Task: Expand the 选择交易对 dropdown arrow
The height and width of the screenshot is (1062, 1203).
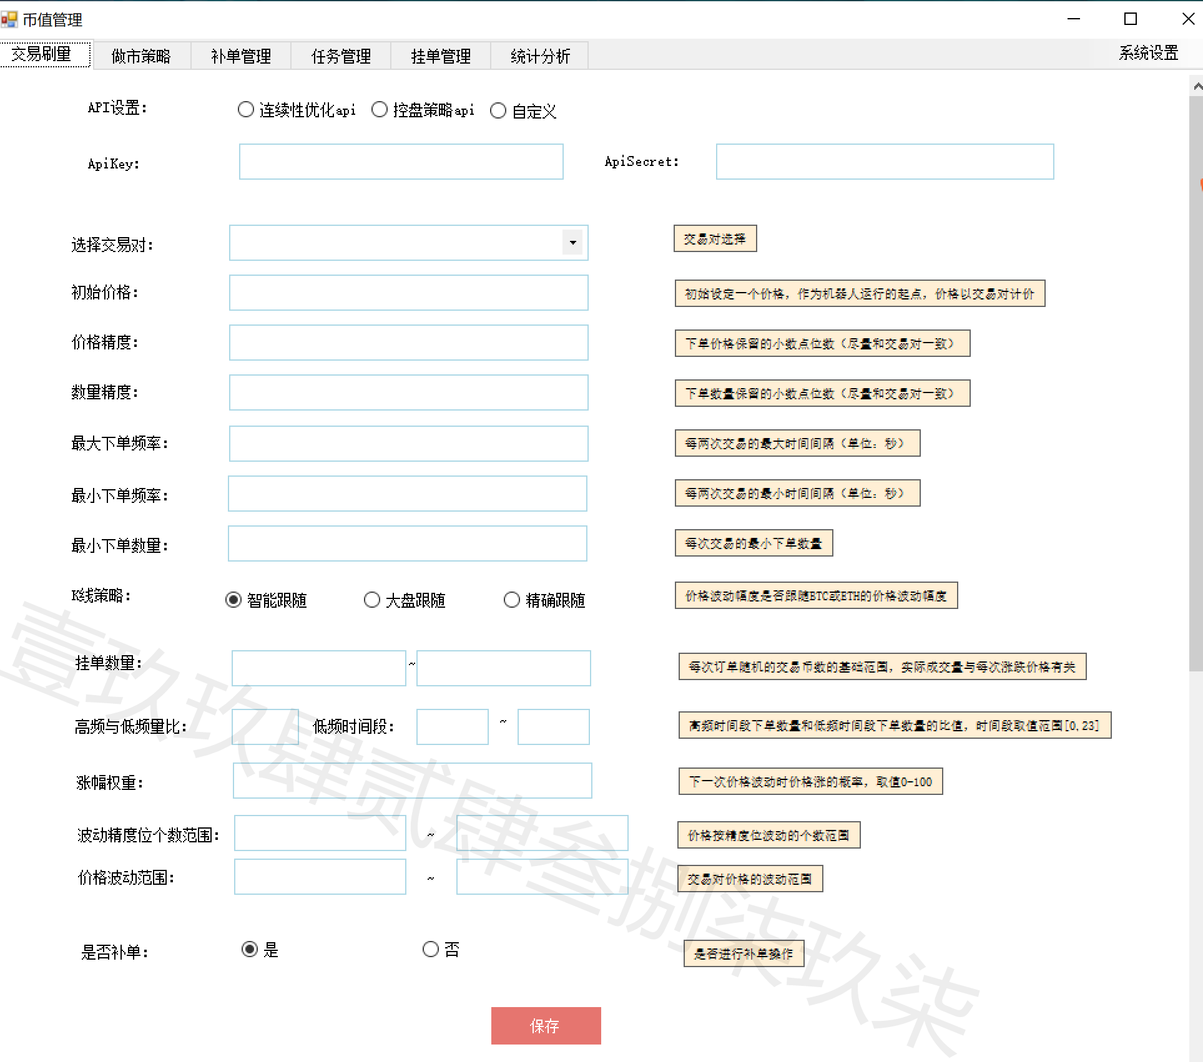Action: [x=572, y=243]
